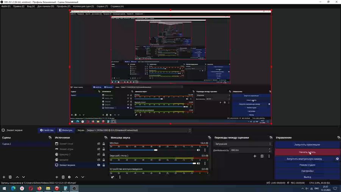Click the Начать запись button
Image resolution: width=341 pixels, height=192 pixels.
pos(307,152)
